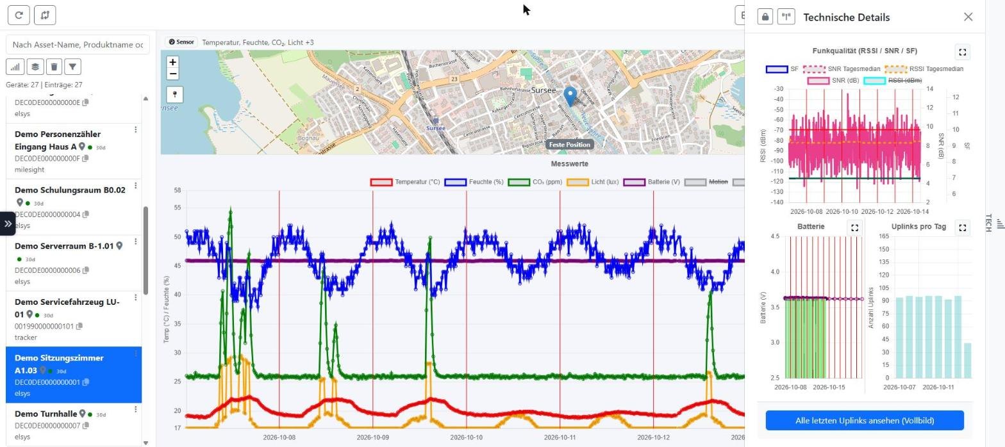Click the refresh icon in top toolbar
This screenshot has height=447, width=1005.
pos(19,15)
